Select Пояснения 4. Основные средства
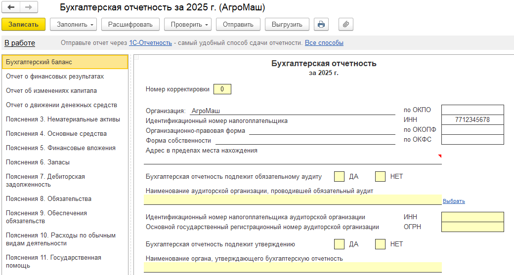 point(56,133)
